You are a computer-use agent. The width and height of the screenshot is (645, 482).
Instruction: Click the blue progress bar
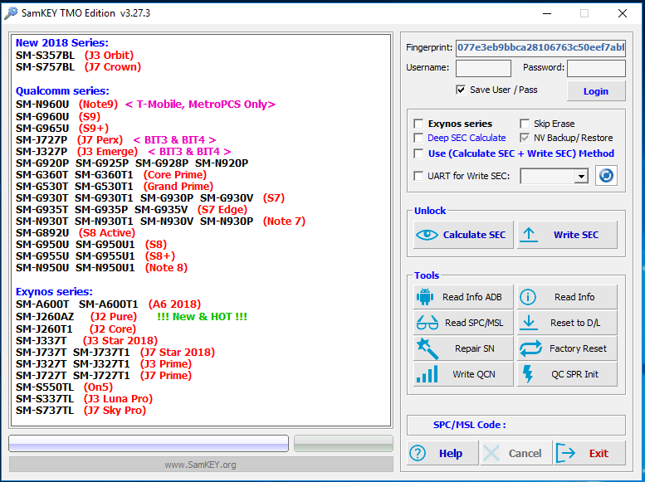click(149, 444)
